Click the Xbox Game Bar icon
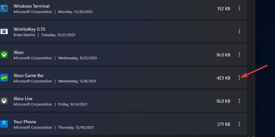This screenshot has height=137, width=275. point(4,78)
